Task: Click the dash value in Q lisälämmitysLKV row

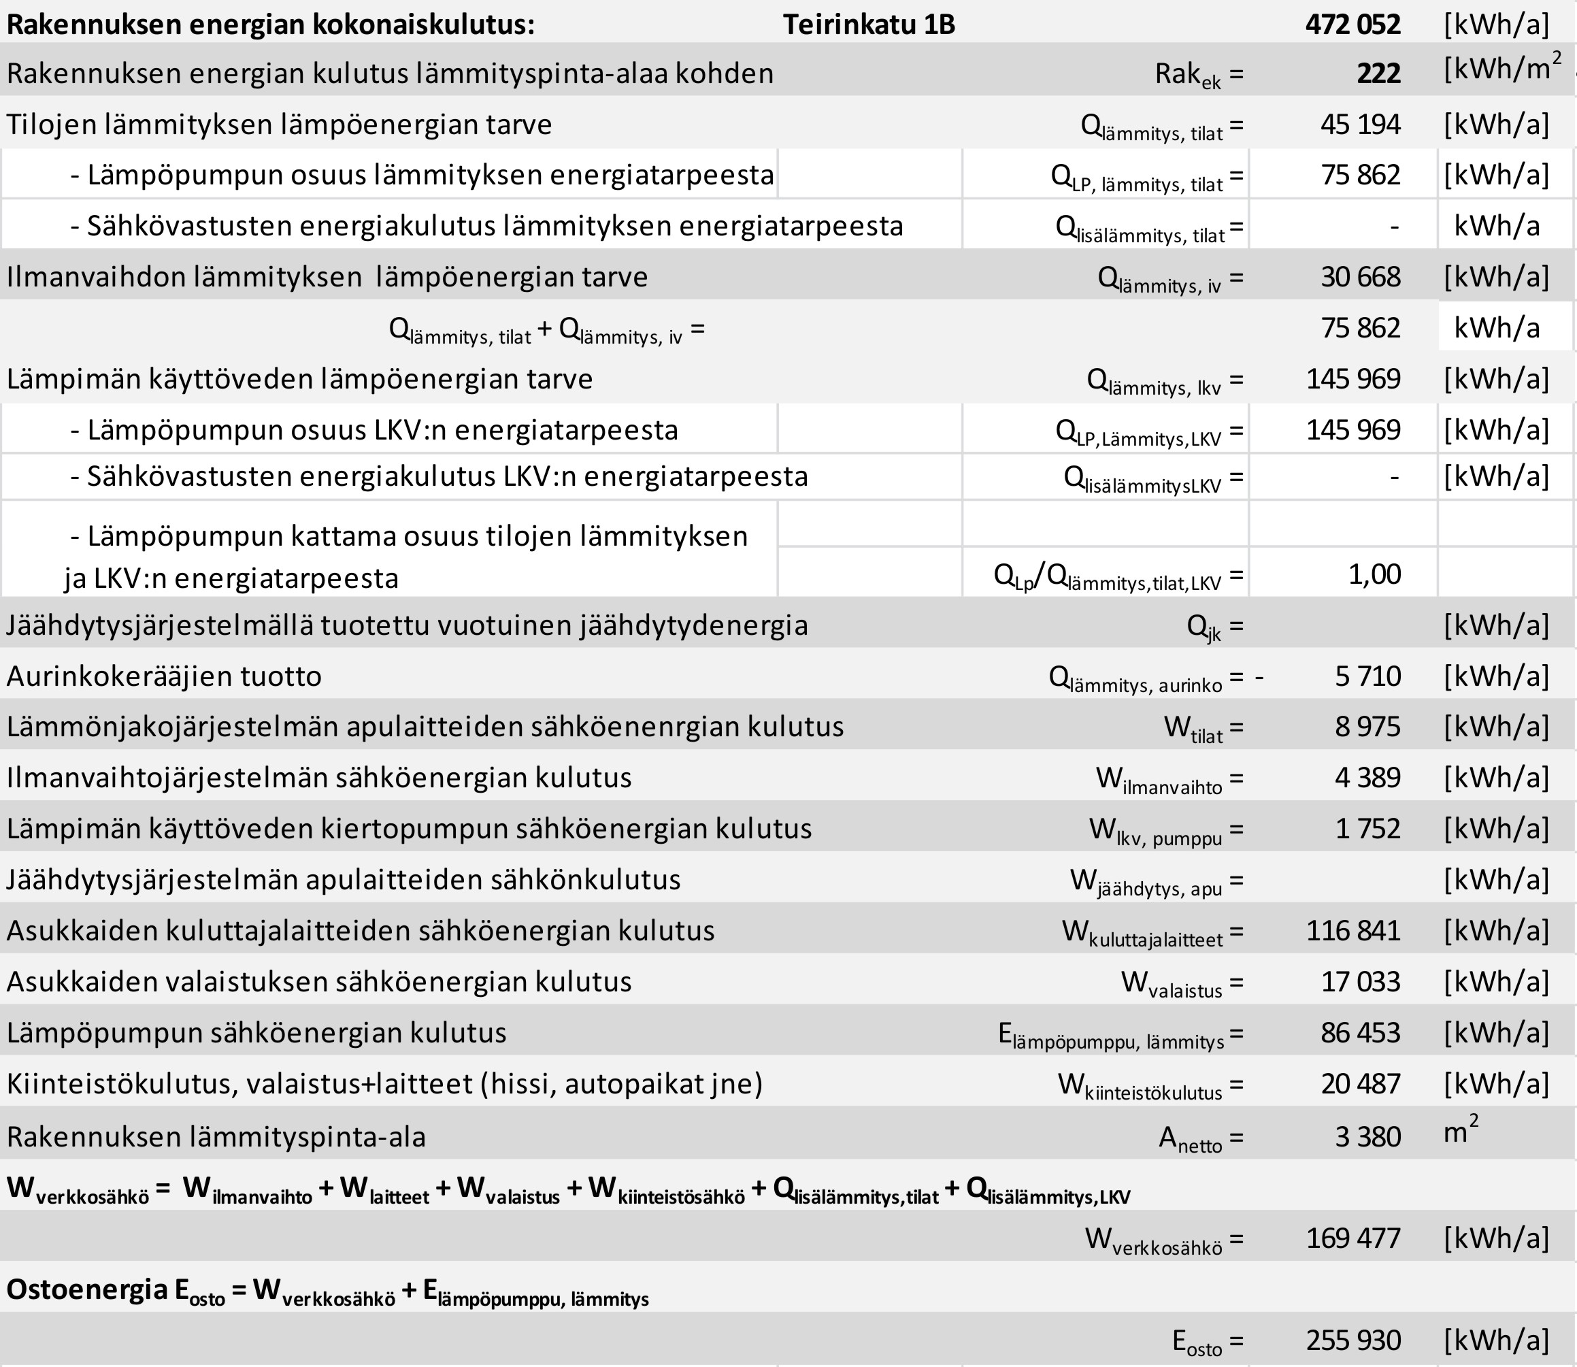Action: point(1395,478)
